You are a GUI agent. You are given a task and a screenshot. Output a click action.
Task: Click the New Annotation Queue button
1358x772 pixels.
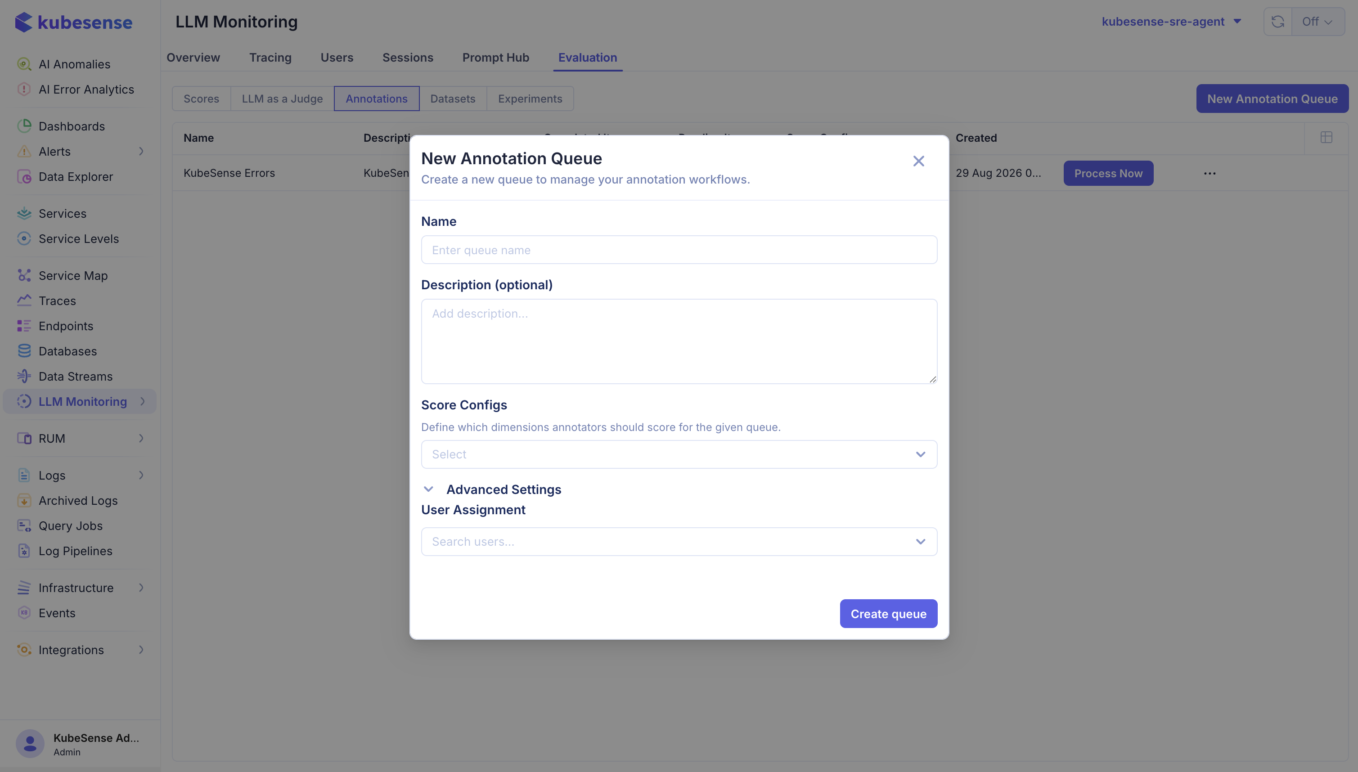coord(1272,99)
